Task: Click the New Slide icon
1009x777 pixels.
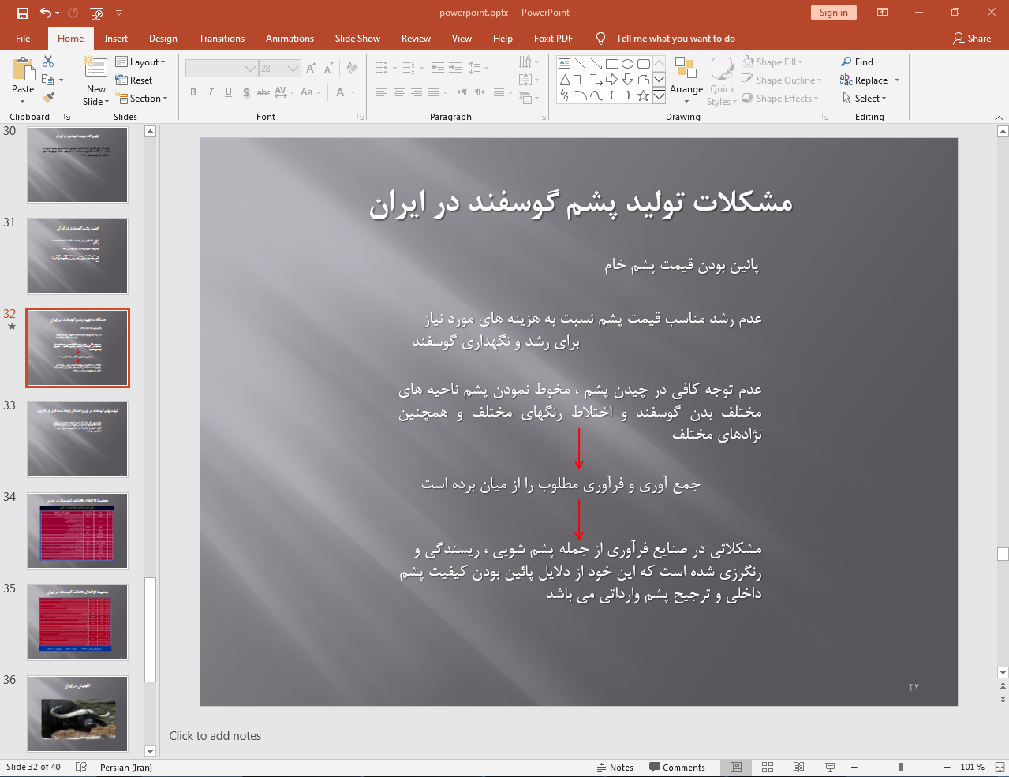Action: pyautogui.click(x=95, y=68)
